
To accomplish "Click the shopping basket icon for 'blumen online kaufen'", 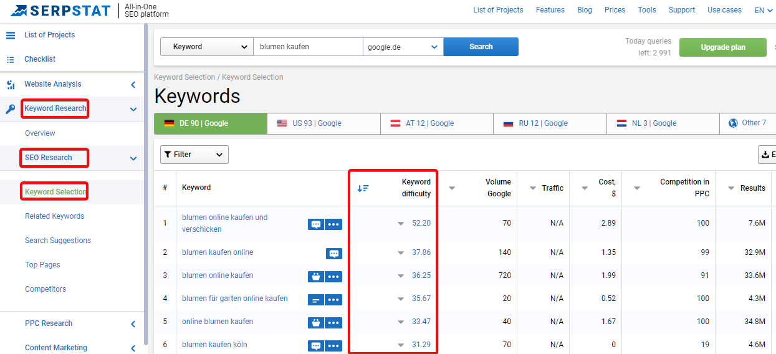I will (x=315, y=277).
